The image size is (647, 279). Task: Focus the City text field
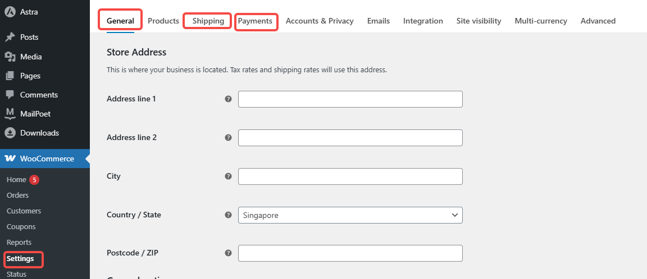click(350, 176)
